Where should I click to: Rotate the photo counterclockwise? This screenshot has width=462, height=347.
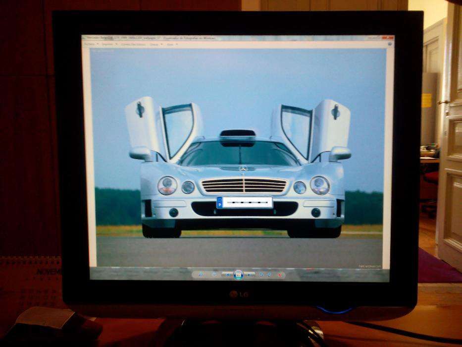tap(261, 275)
